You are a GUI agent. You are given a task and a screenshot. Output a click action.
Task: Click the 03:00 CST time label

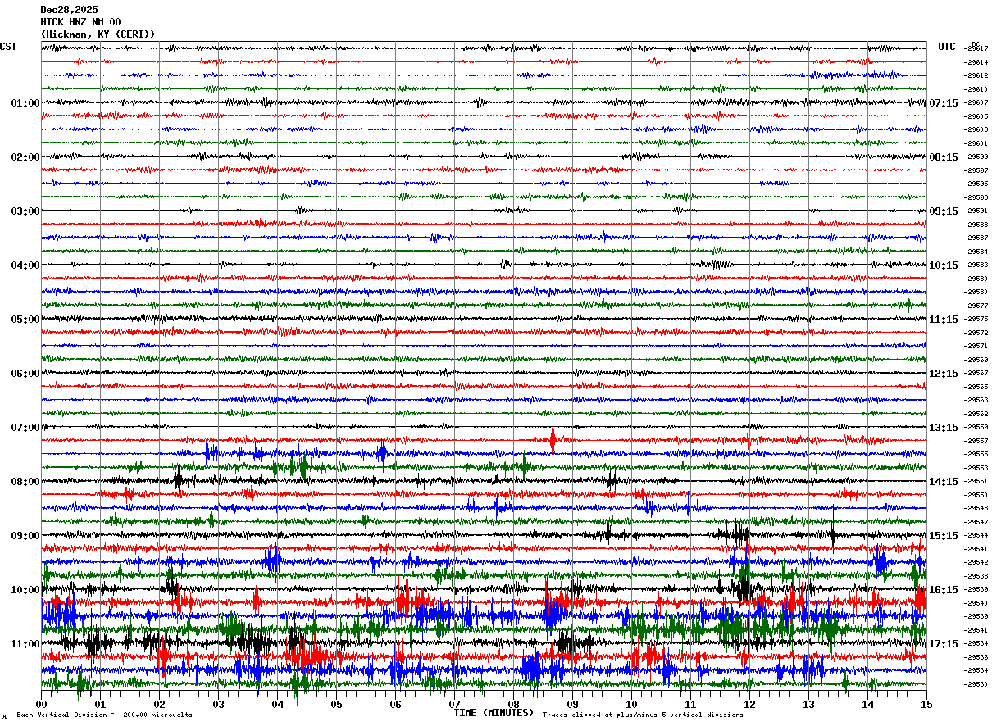[25, 211]
